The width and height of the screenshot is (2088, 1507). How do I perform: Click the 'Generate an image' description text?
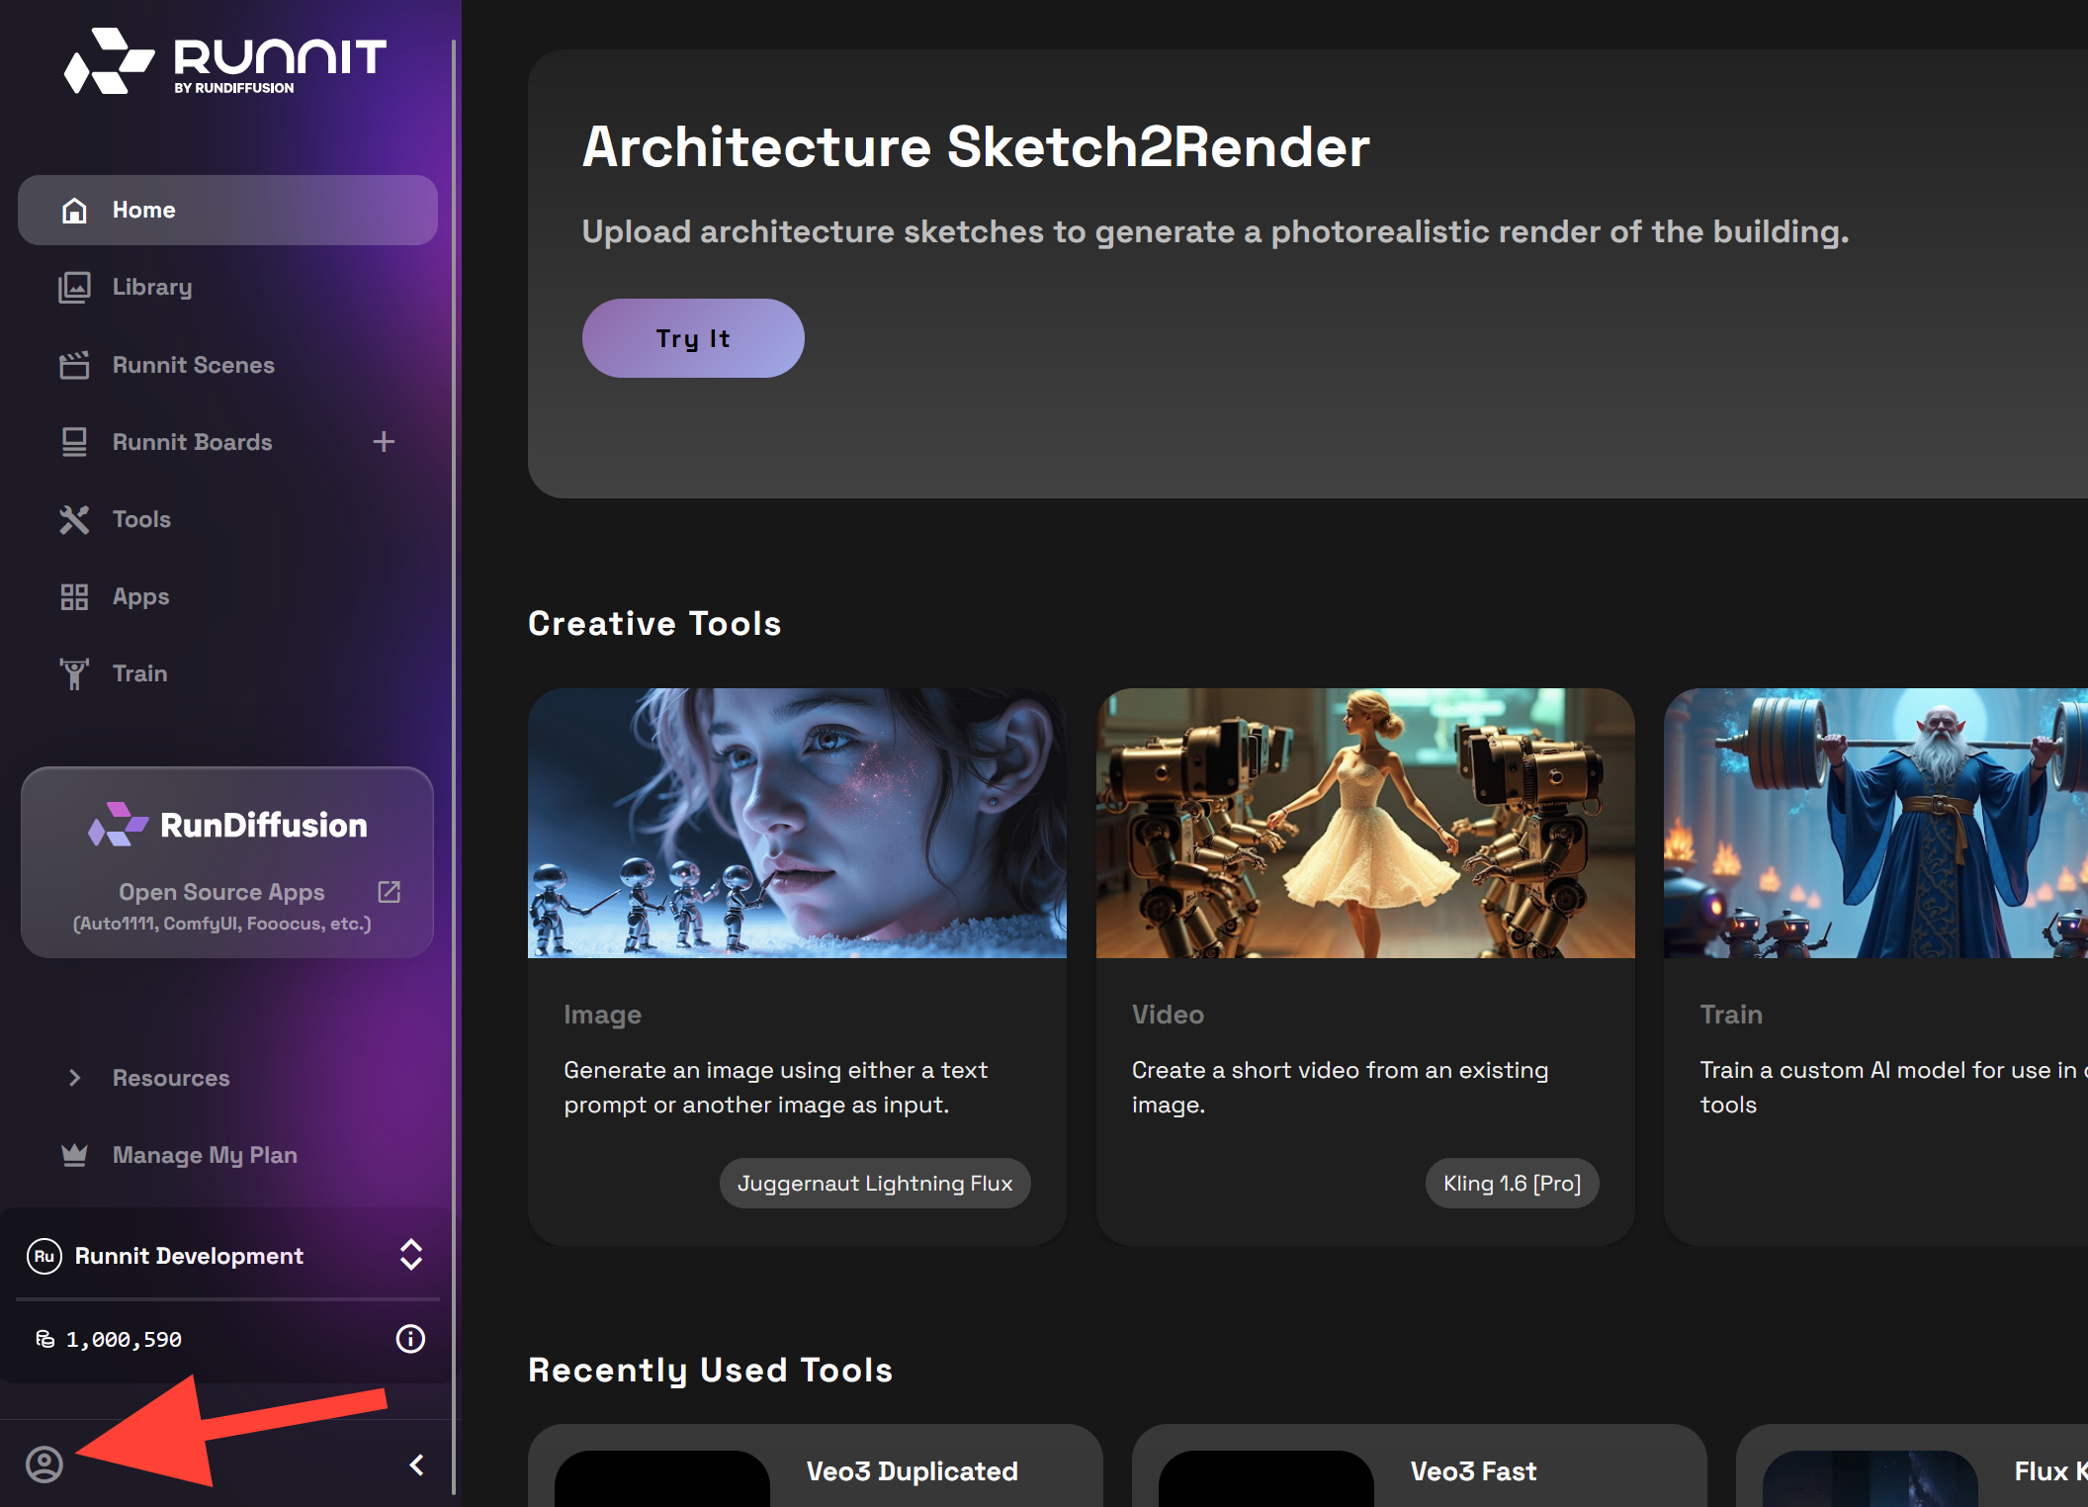(x=776, y=1087)
